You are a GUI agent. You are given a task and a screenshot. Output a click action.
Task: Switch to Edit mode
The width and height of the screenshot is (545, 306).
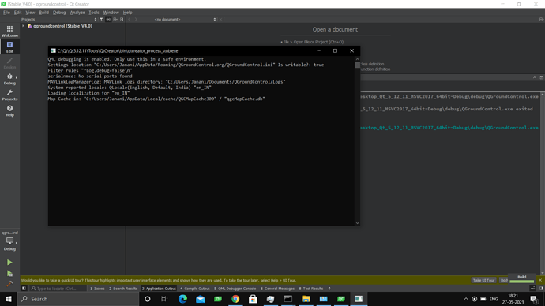(x=9, y=47)
